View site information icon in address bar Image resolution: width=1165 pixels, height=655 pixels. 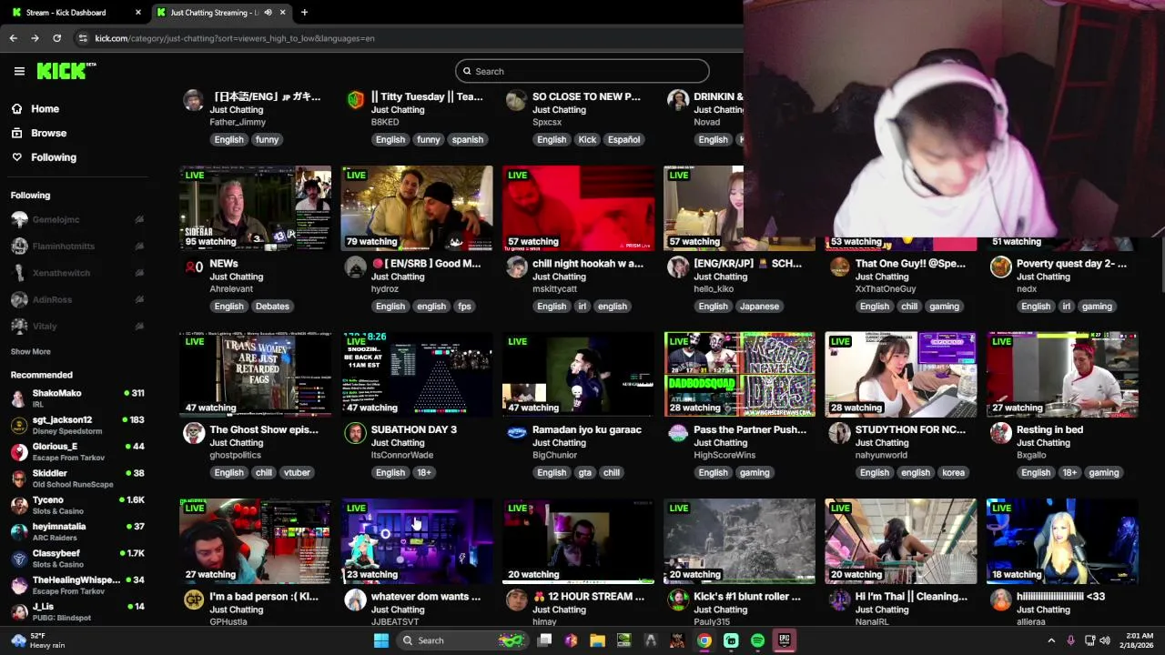pos(83,38)
